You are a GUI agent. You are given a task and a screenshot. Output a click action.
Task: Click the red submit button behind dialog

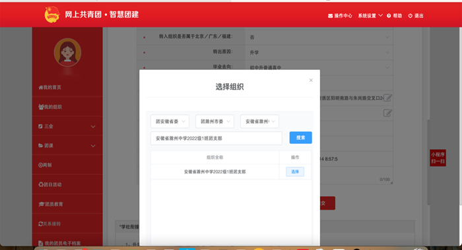click(x=327, y=203)
